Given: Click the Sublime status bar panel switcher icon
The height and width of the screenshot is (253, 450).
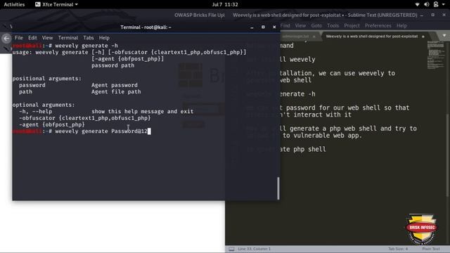Looking at the screenshot, I should click(x=231, y=249).
